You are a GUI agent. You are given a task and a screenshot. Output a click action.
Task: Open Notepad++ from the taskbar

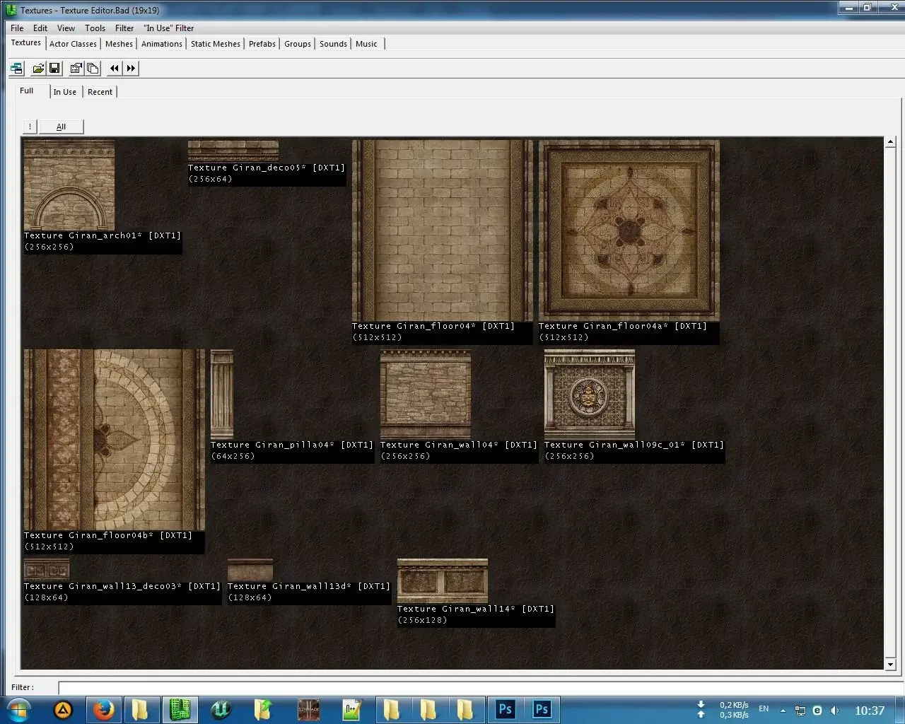[351, 709]
